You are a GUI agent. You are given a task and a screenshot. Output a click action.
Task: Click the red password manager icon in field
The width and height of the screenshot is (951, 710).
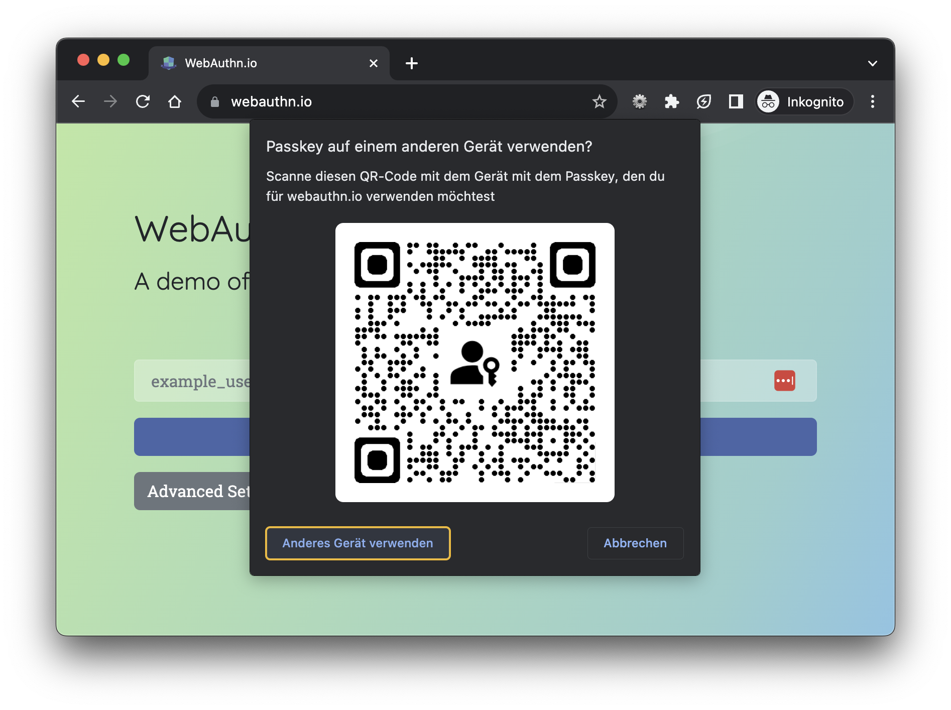785,381
